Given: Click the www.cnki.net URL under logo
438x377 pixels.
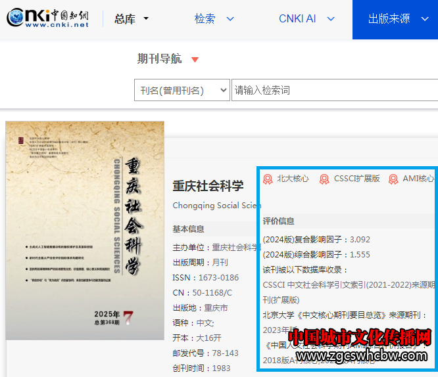Looking at the screenshot, I should pos(58,25).
